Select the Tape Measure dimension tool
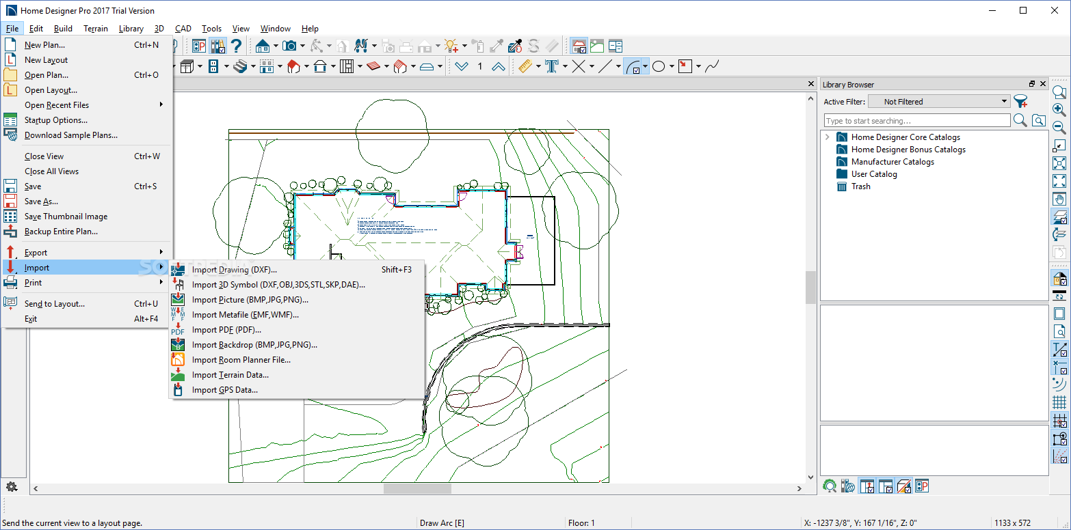 click(x=525, y=66)
